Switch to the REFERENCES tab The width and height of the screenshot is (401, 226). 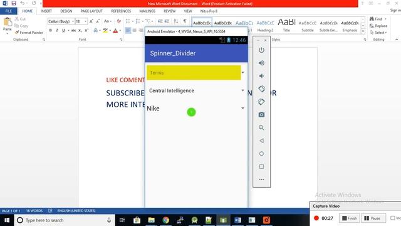(x=121, y=11)
